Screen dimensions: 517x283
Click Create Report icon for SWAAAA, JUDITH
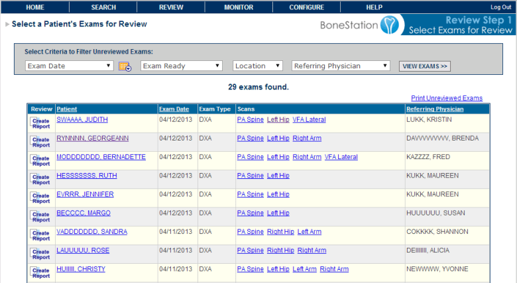pos(40,123)
